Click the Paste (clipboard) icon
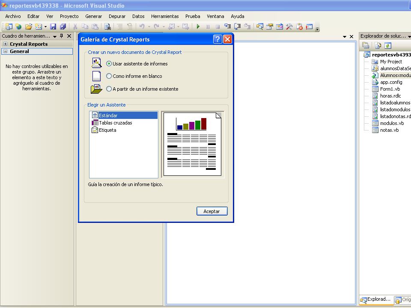This screenshot has width=411, height=308. click(95, 27)
